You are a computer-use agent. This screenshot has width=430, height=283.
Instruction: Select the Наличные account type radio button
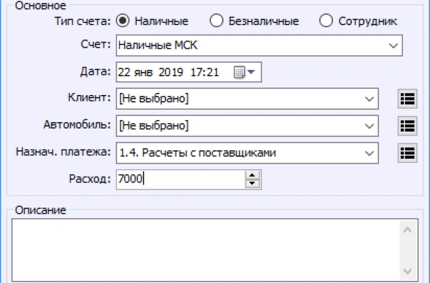click(122, 20)
